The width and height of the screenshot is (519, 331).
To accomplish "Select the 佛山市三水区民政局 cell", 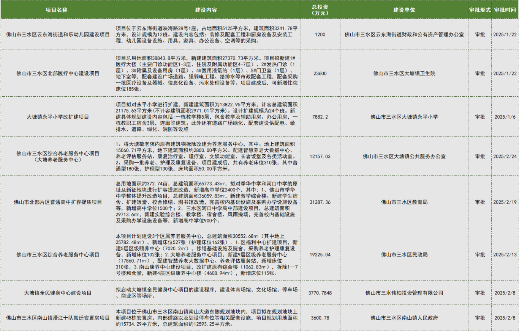I will pos(404,254).
